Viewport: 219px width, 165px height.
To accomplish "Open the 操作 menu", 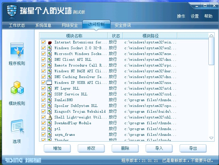I will pyautogui.click(x=181, y=16).
